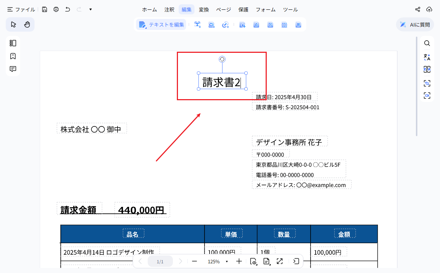440x273 pixels.
Task: Click the share icon
Action: 417,10
